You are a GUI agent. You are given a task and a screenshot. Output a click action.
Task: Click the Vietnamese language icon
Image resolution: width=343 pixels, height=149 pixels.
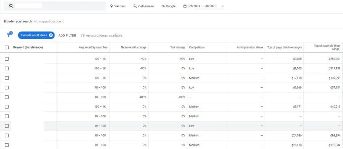(135, 6)
